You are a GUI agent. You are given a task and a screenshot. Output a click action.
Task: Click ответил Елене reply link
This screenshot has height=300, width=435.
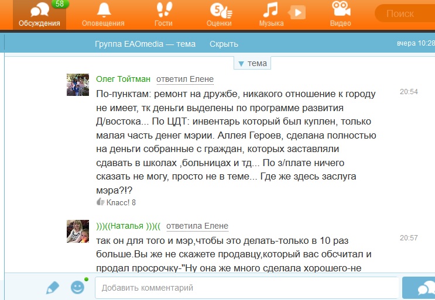185,79
